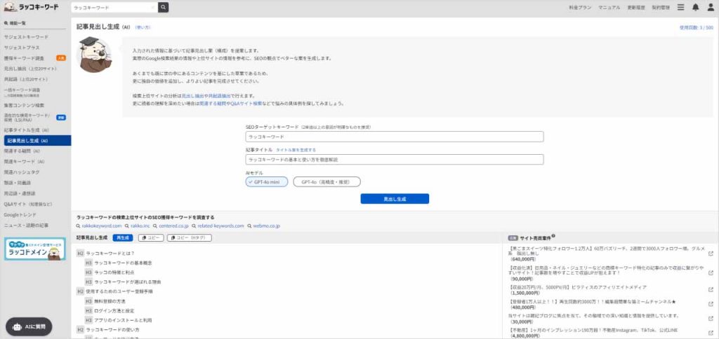This screenshot has width=719, height=339.
Task: Open 契約管理 in the header
Action: point(661,8)
